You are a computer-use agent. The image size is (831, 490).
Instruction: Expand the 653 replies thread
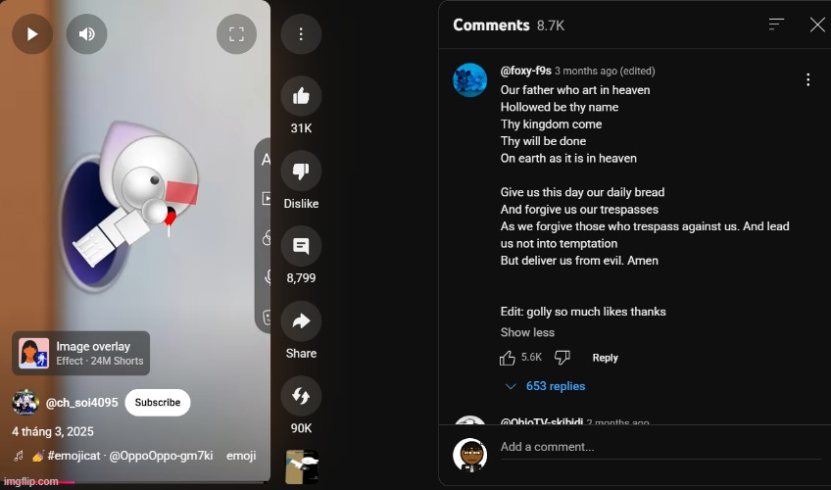point(545,386)
